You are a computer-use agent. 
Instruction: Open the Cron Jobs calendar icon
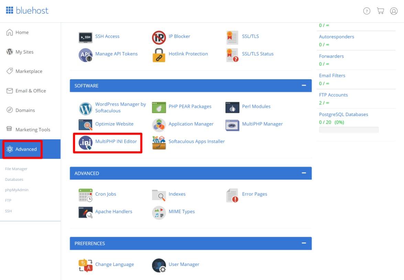pos(85,195)
